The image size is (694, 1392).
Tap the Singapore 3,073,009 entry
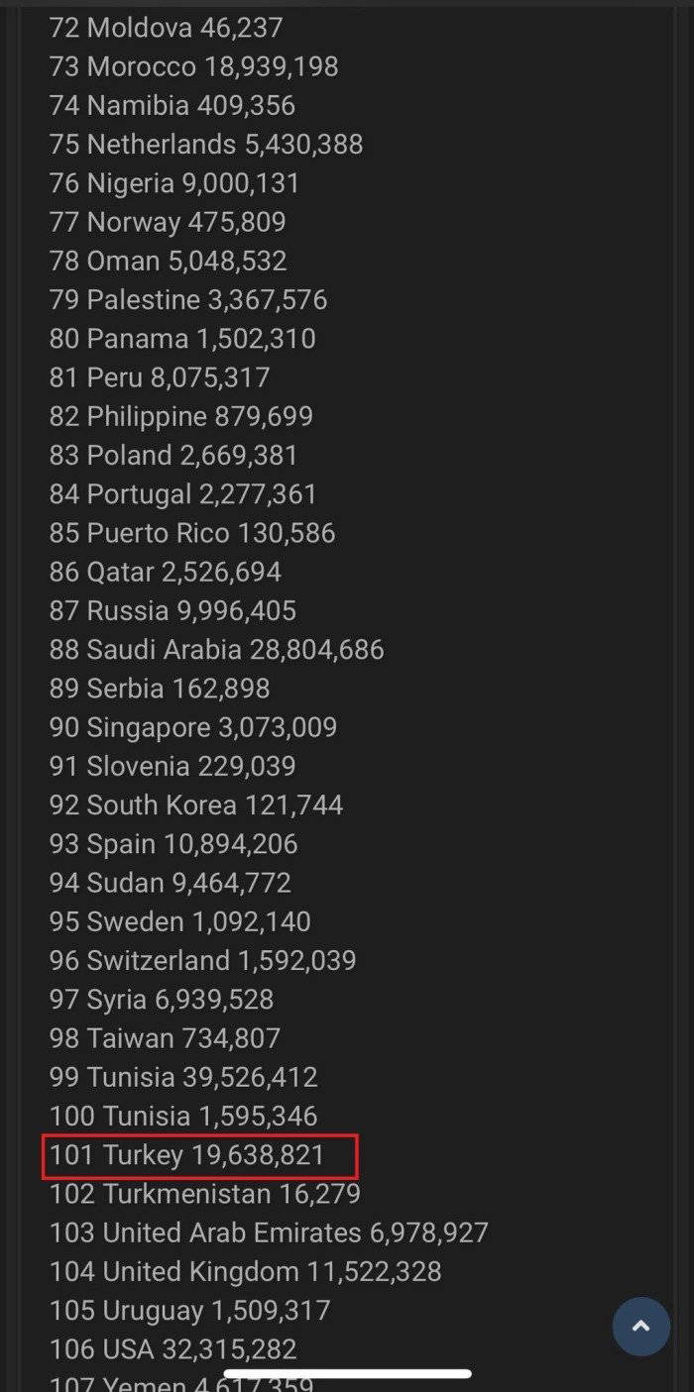point(193,727)
